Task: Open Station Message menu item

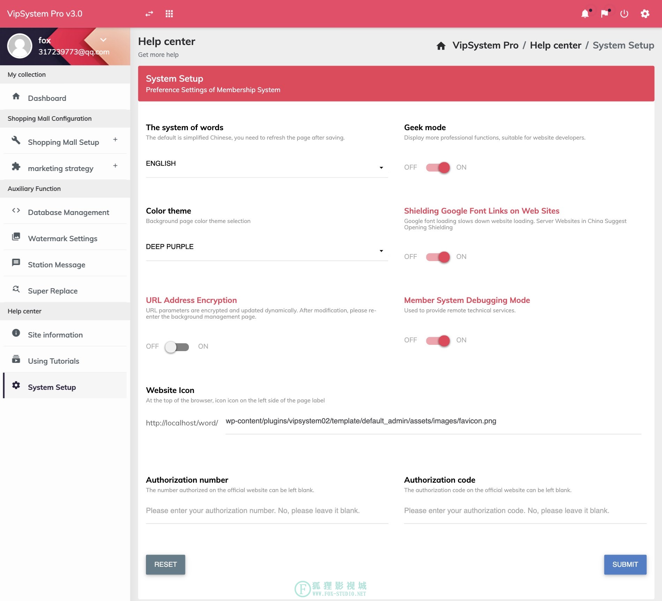Action: point(65,263)
